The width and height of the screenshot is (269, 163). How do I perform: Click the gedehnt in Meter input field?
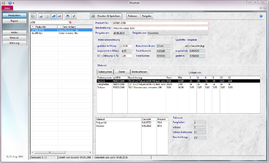click(127, 46)
